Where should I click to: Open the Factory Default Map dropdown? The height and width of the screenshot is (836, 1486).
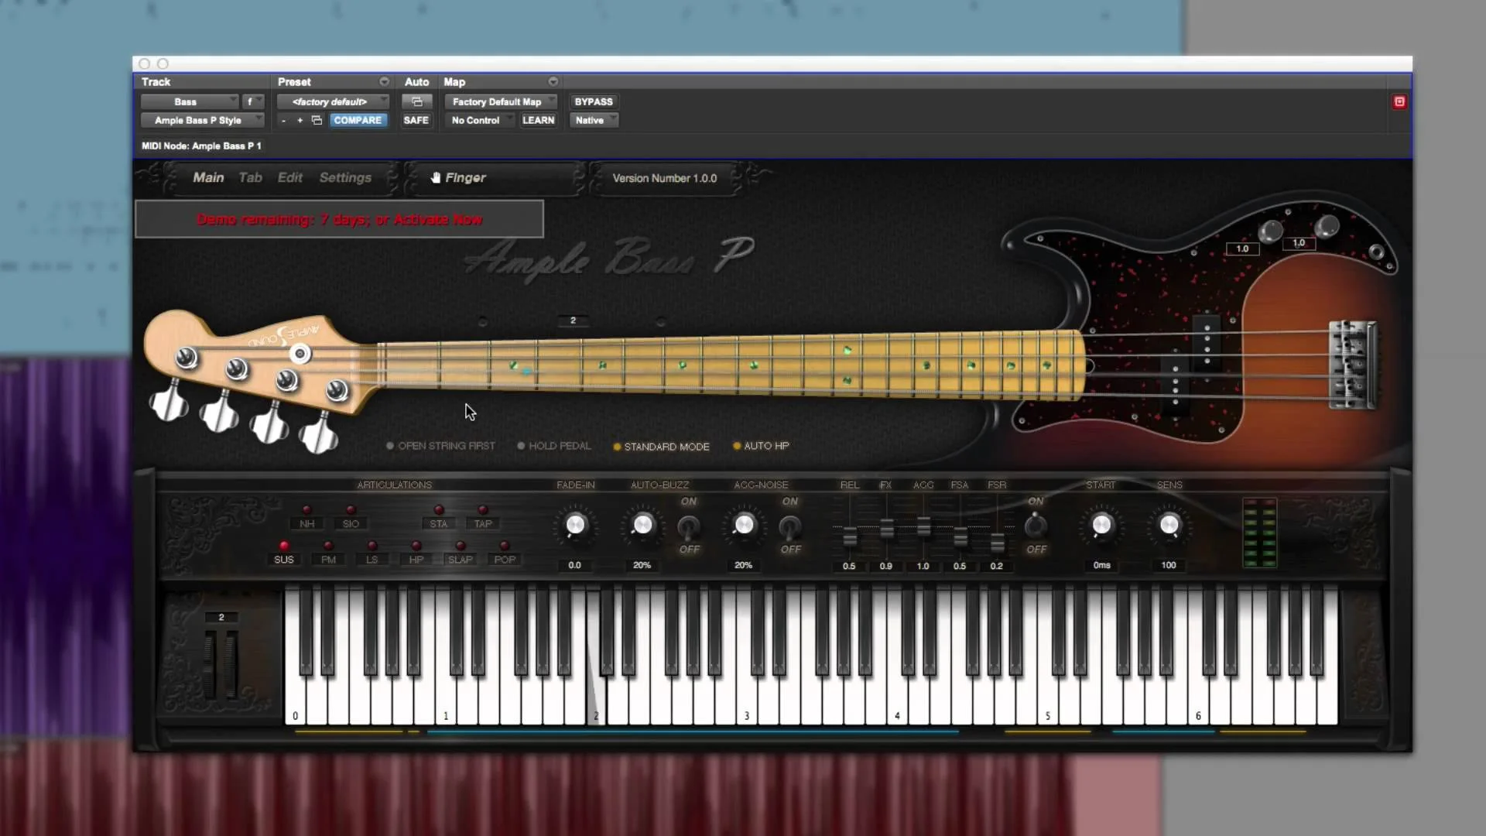(500, 101)
